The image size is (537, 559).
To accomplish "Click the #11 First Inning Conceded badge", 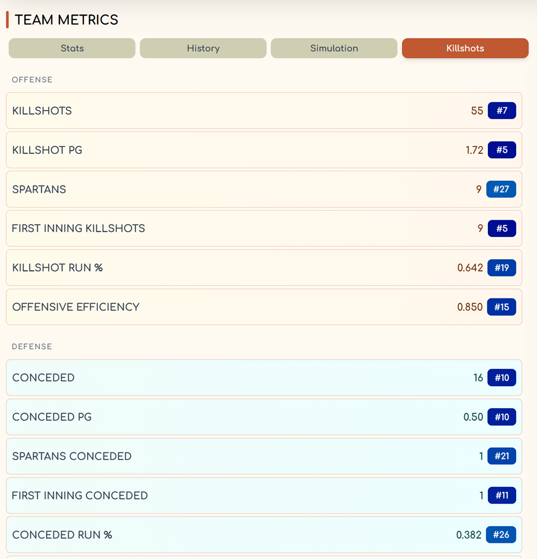I will 502,495.
